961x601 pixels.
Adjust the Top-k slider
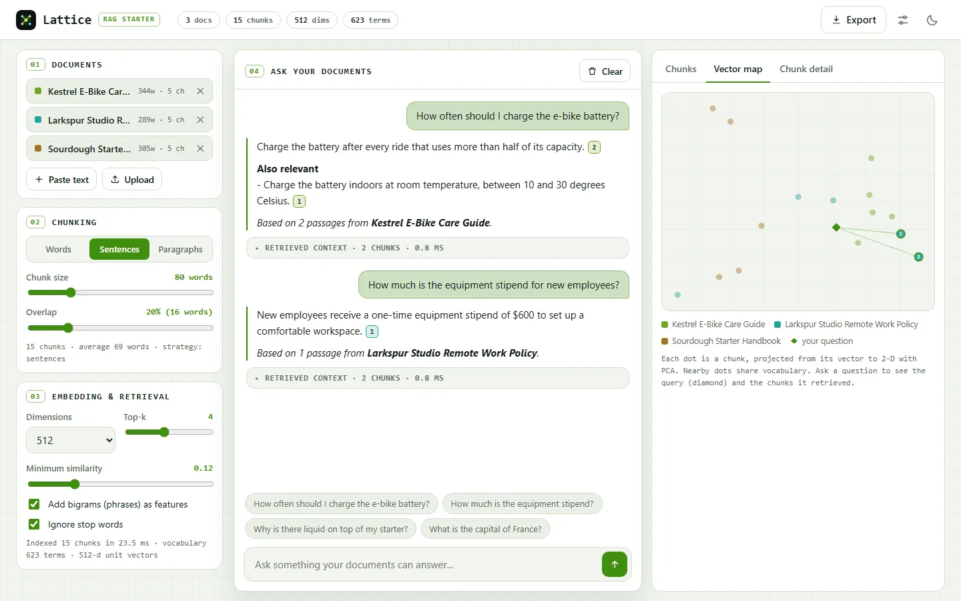[169, 432]
